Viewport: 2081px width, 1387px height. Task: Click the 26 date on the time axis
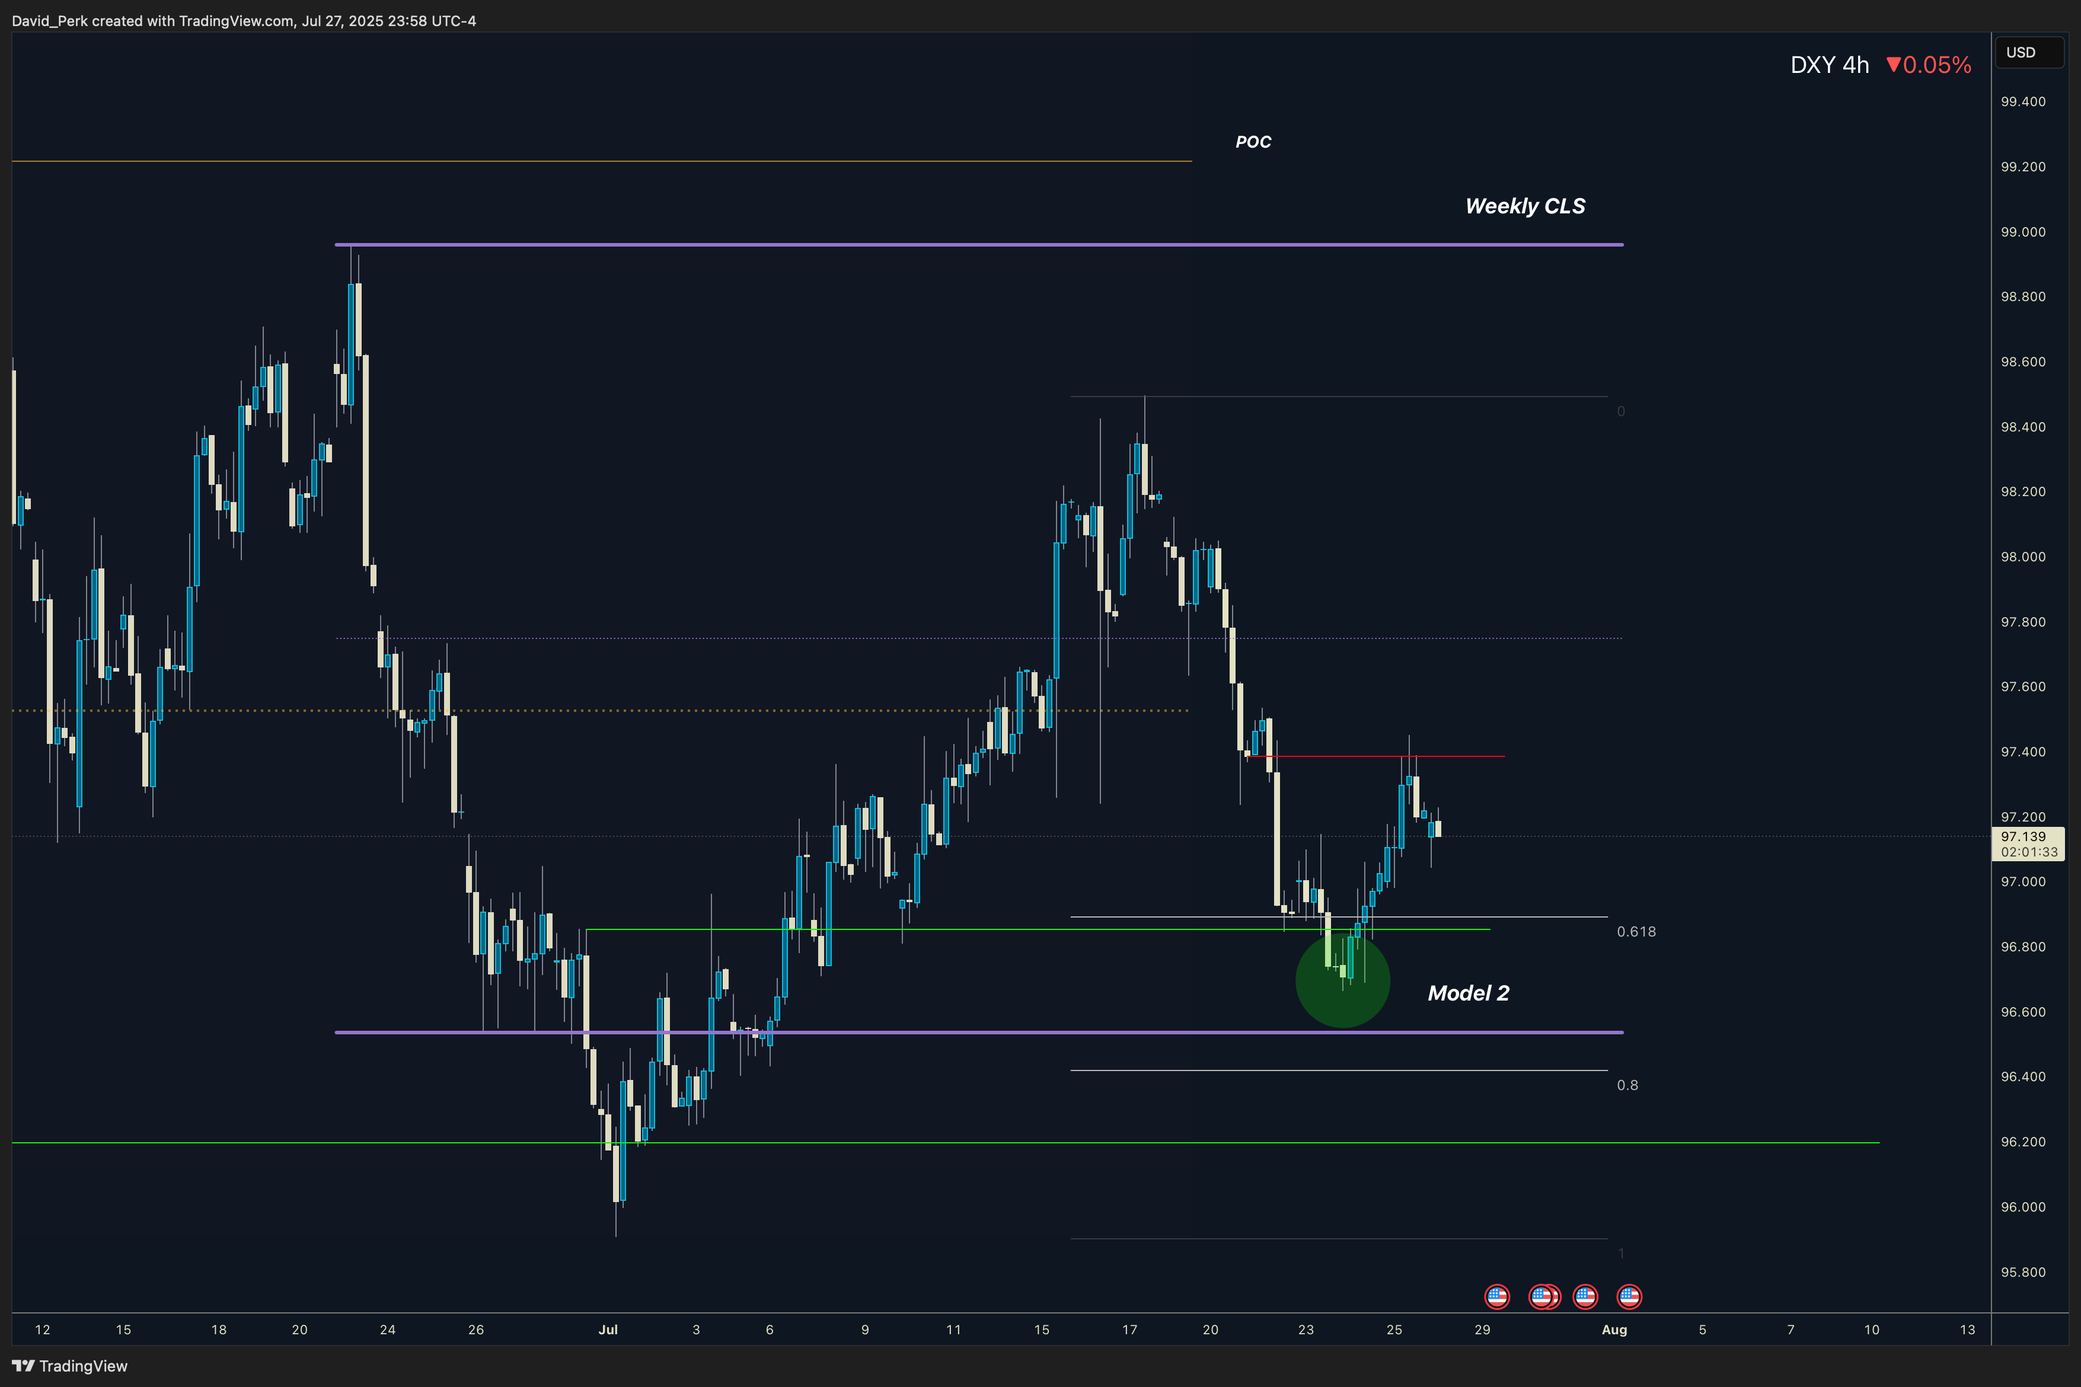click(476, 1330)
